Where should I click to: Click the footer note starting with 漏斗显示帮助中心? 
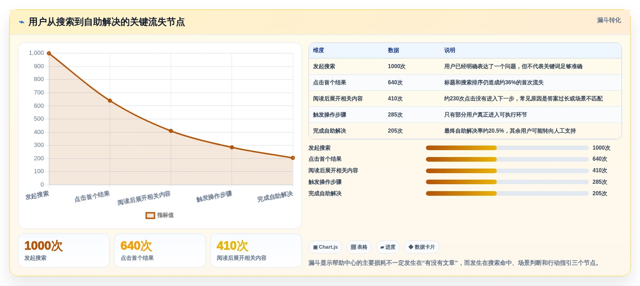(455, 263)
